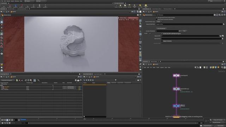This screenshot has height=127, width=226.
Task: Open the View menu in network editor
Action: tap(154, 67)
